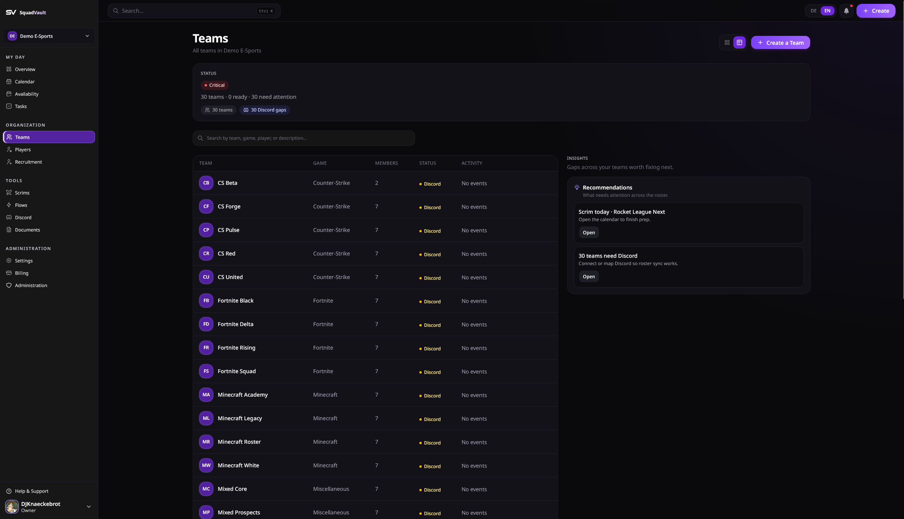This screenshot has width=904, height=519.
Task: Click the Minecraft Legacy team name
Action: [x=239, y=418]
